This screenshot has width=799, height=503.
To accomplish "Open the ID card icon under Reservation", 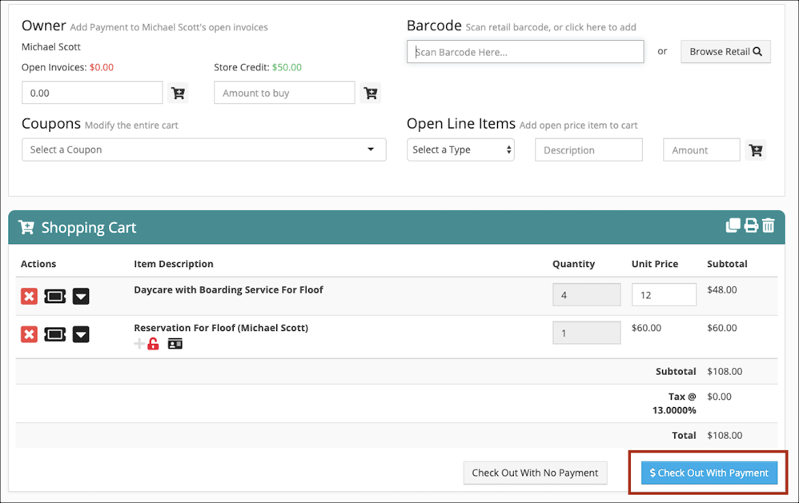I will tap(175, 344).
